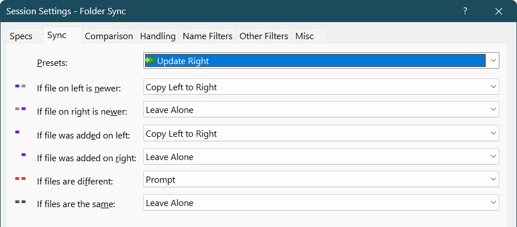Expand the 'If file on left is newer' dropdown
The image size is (517, 227).
[x=492, y=87]
